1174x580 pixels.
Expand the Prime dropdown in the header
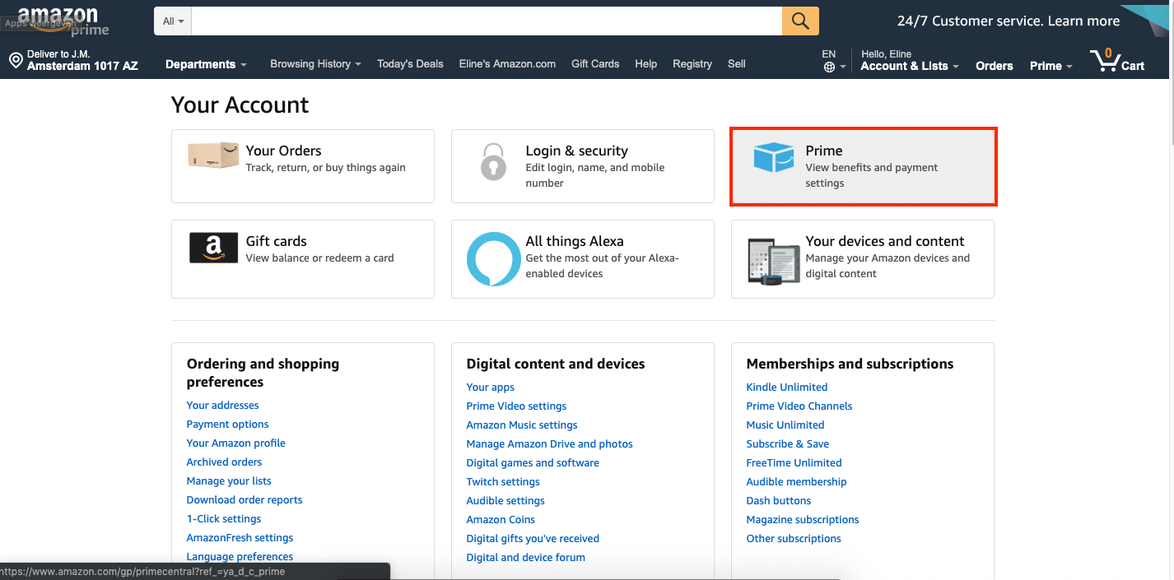pos(1051,66)
